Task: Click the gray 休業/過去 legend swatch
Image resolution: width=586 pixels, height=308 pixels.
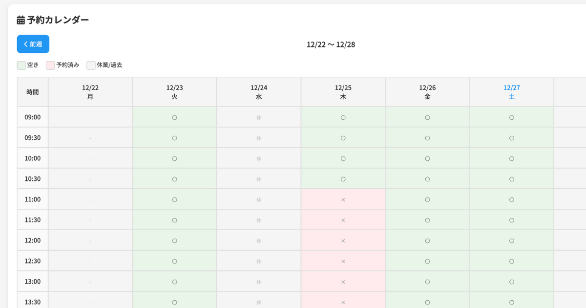Action: tap(91, 65)
